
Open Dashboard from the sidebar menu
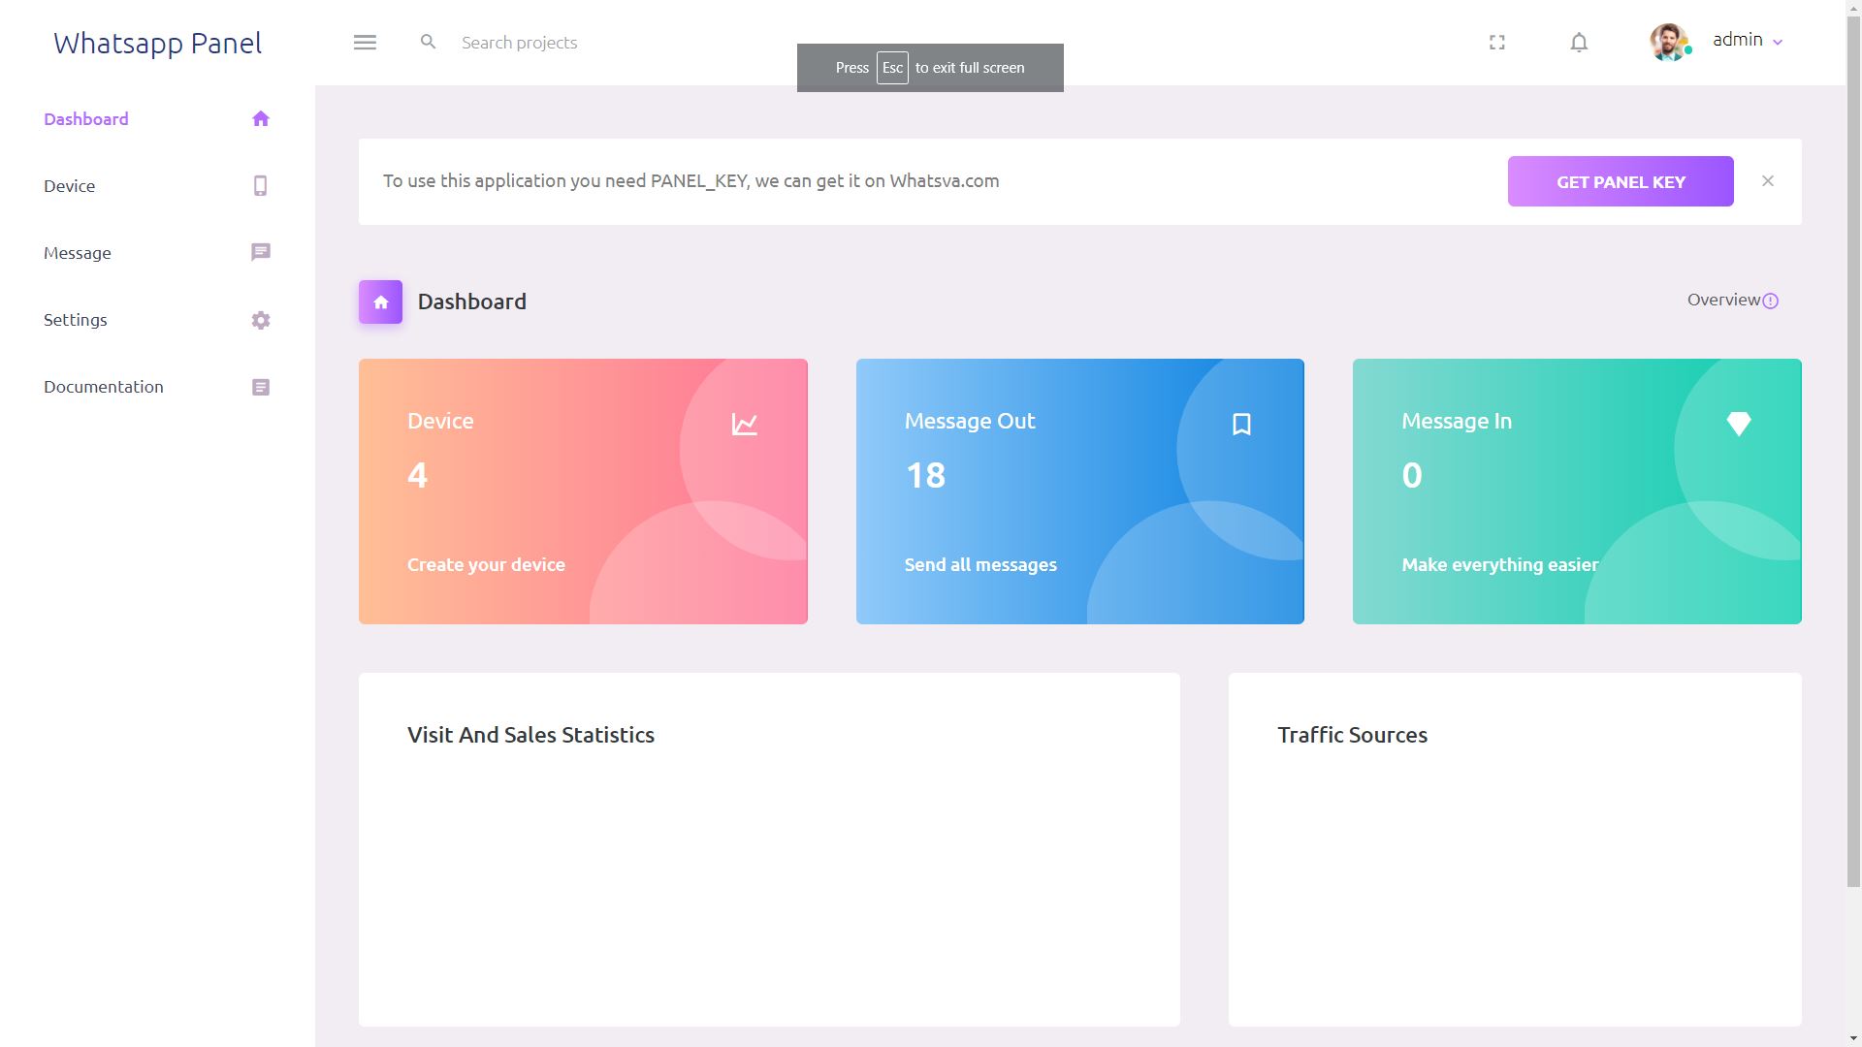[x=86, y=119]
